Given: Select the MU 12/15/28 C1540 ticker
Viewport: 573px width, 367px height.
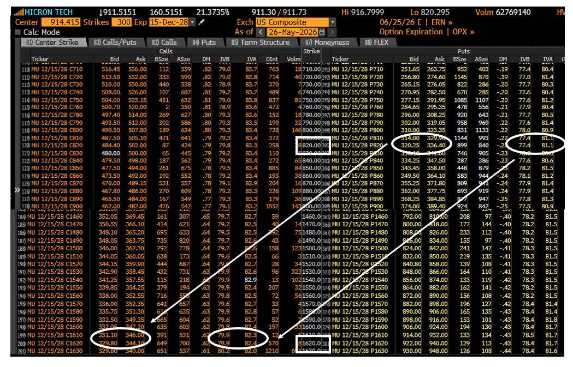Looking at the screenshot, I should tap(55, 280).
